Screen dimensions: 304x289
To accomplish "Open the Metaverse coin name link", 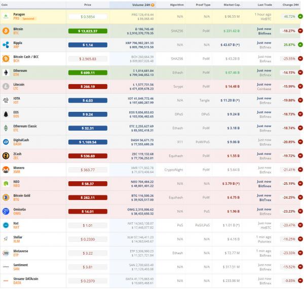I will pos(21,251).
